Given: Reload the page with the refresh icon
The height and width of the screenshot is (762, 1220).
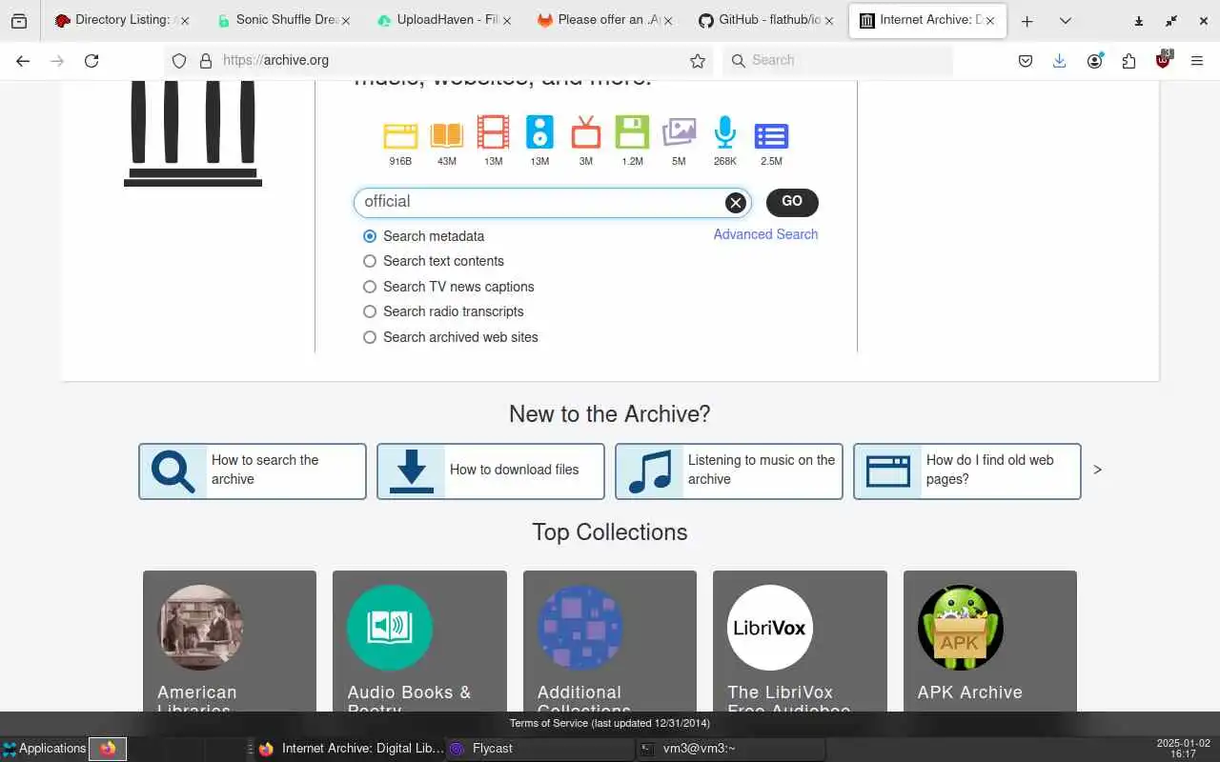Looking at the screenshot, I should (x=91, y=61).
